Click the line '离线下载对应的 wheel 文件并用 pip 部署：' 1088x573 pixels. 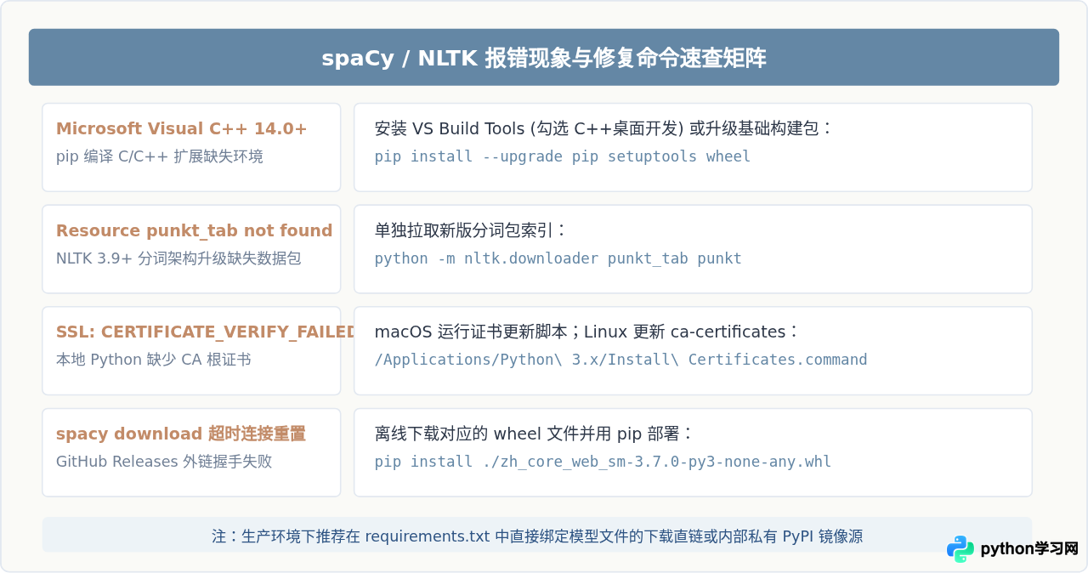(535, 434)
